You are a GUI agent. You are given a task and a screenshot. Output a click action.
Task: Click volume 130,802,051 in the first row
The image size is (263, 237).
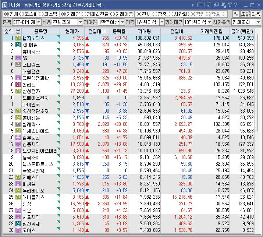coord(148,38)
